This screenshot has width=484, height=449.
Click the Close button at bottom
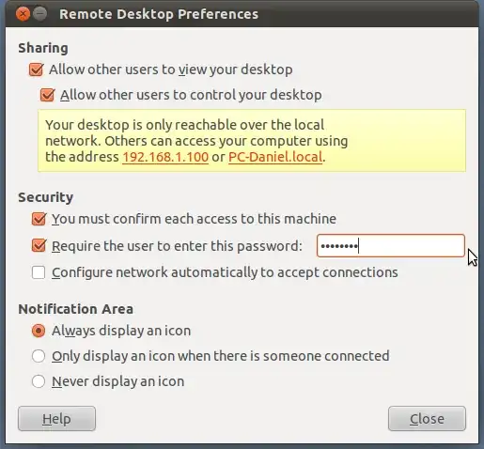click(x=427, y=419)
